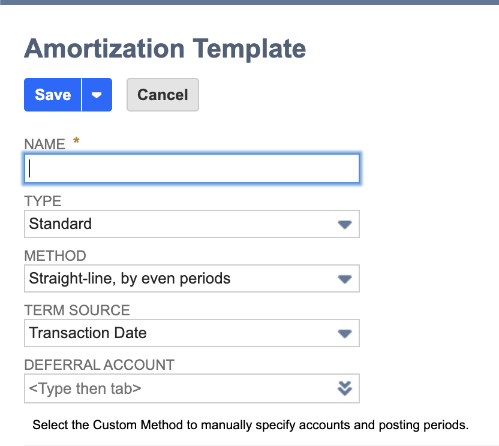Image resolution: width=499 pixels, height=446 pixels.
Task: Click the blue Save button
Action: click(x=53, y=95)
